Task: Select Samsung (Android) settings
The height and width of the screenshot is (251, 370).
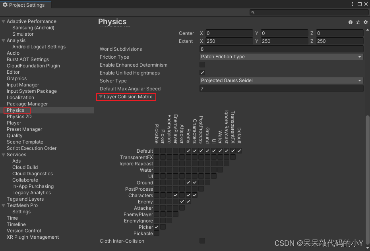Action: tap(33, 28)
